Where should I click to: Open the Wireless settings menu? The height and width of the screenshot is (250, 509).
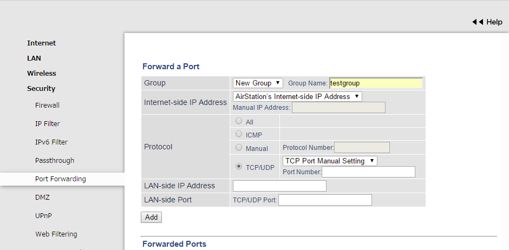pyautogui.click(x=42, y=74)
